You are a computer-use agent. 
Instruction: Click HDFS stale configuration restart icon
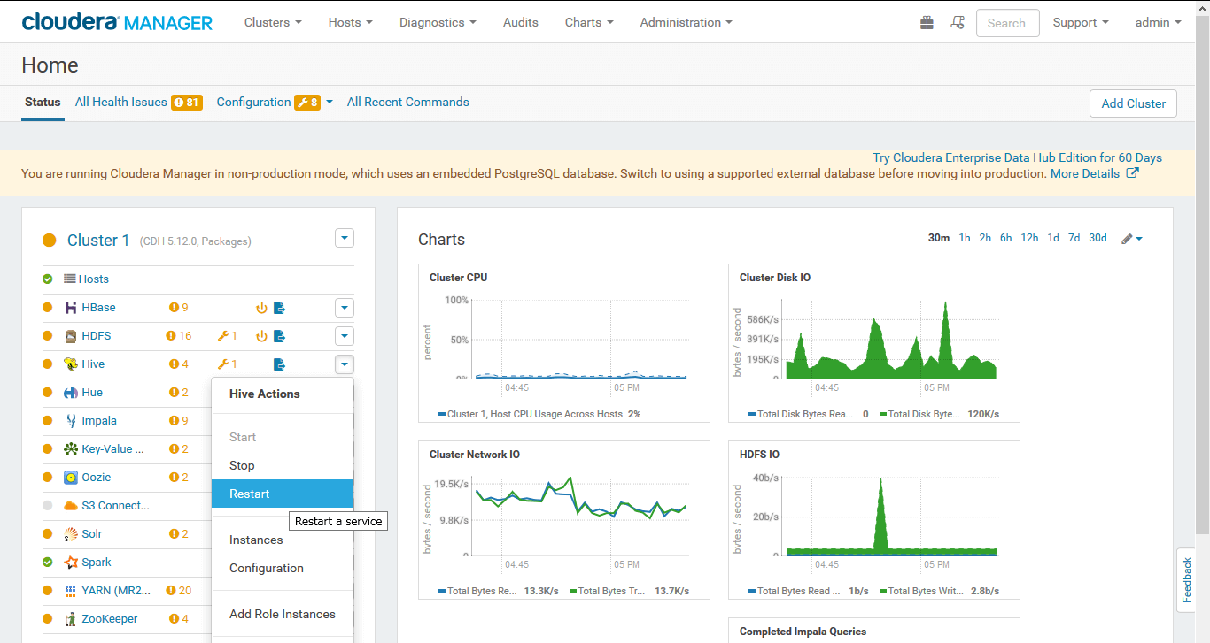261,336
